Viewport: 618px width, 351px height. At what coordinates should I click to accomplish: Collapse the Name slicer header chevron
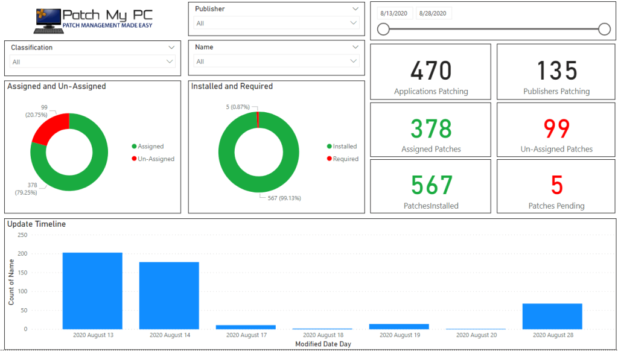(355, 47)
